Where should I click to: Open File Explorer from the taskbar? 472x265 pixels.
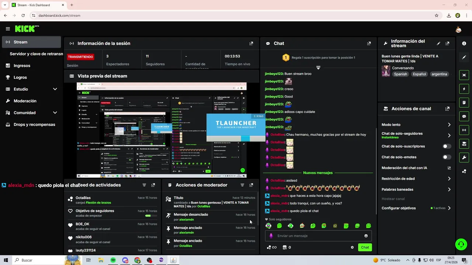(101, 260)
